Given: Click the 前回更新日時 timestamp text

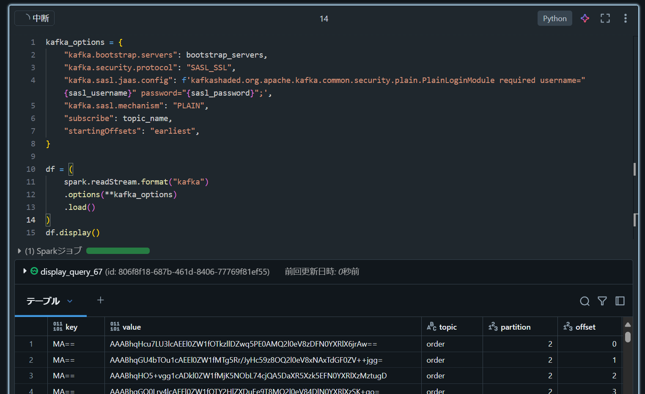Looking at the screenshot, I should point(322,271).
